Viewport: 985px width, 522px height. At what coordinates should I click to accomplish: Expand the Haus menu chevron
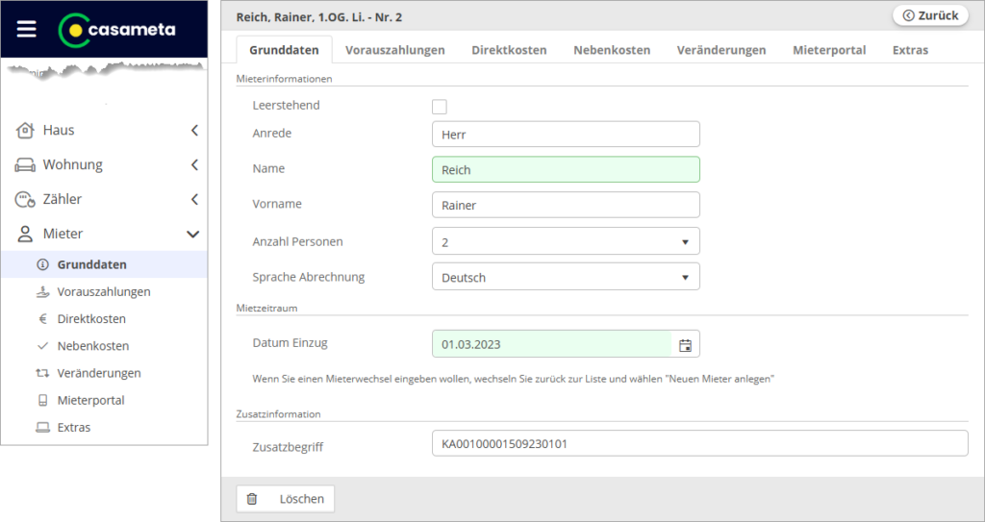pyautogui.click(x=194, y=130)
